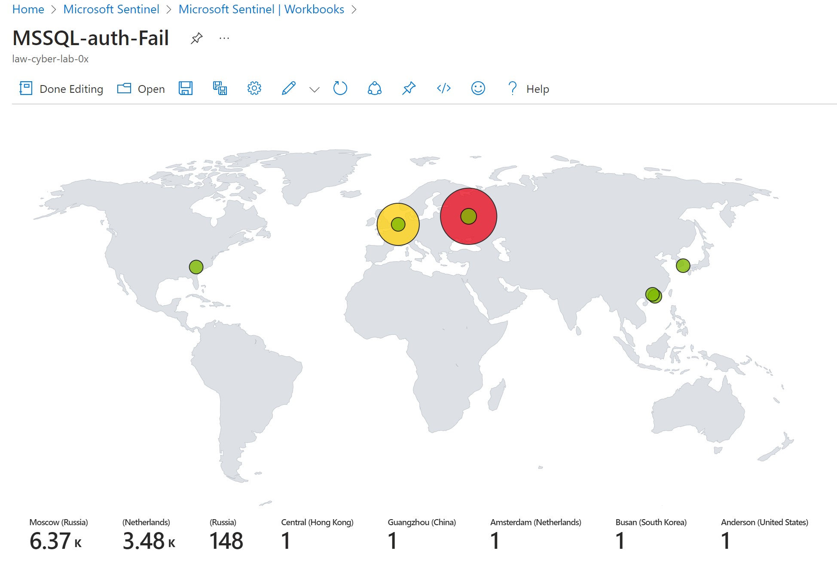Click the Share workbook icon
This screenshot has height=569, width=837.
click(374, 89)
